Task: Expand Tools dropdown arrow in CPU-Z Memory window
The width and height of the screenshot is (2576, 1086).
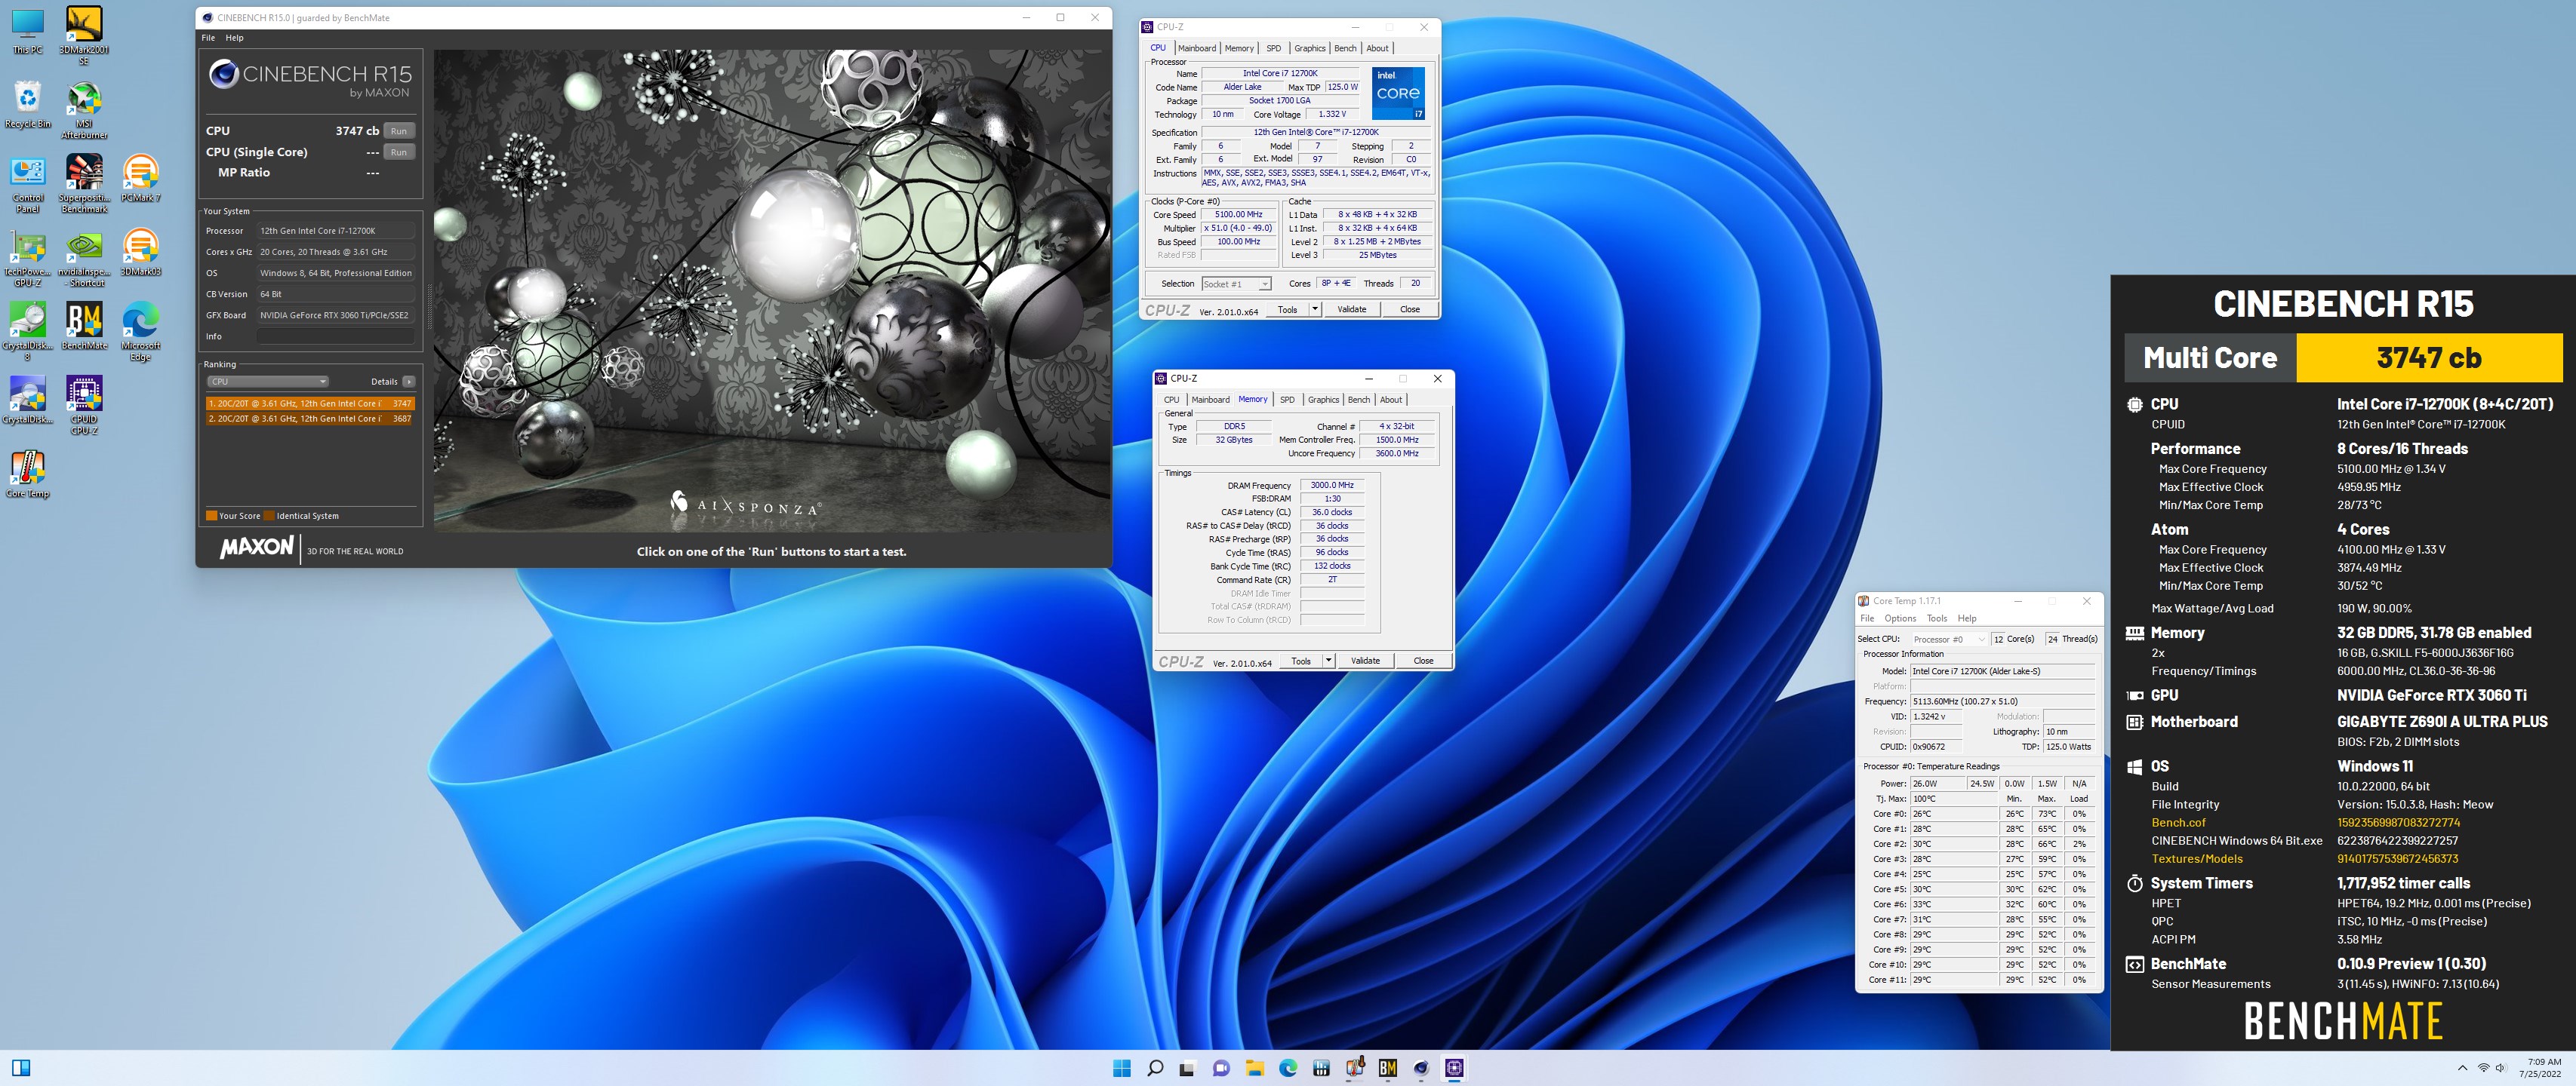Action: click(x=1328, y=661)
